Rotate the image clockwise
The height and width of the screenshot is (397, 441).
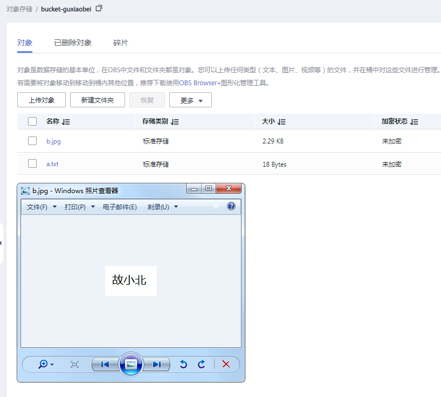(201, 364)
